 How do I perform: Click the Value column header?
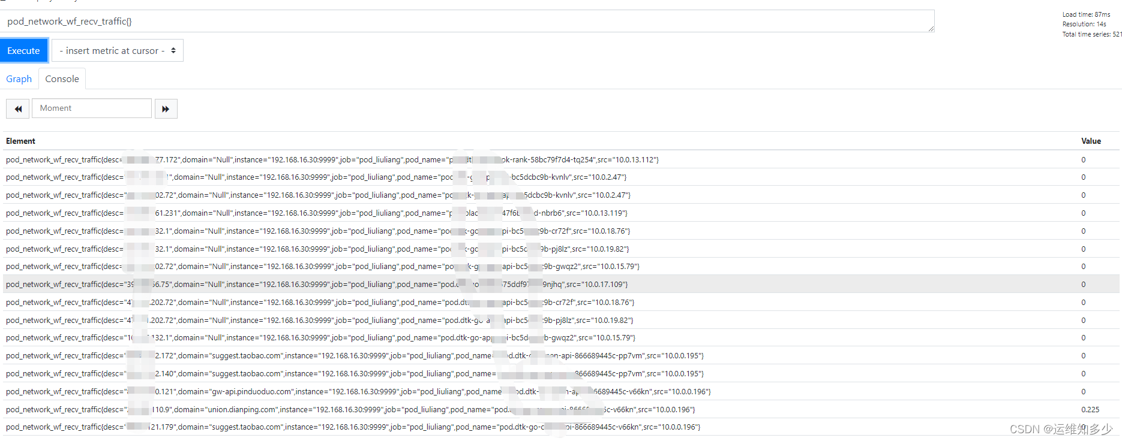tap(1091, 141)
